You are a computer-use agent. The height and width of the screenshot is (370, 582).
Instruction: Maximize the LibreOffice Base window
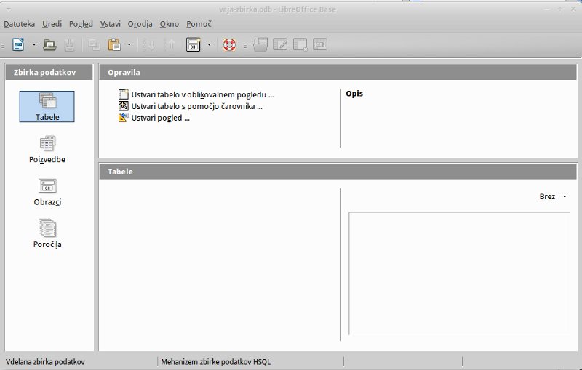tap(560, 9)
